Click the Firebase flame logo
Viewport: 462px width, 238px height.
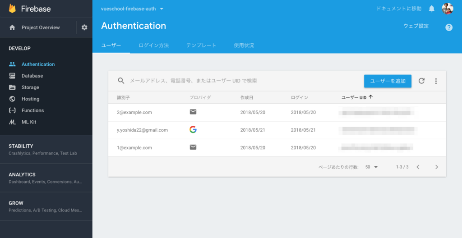[12, 9]
